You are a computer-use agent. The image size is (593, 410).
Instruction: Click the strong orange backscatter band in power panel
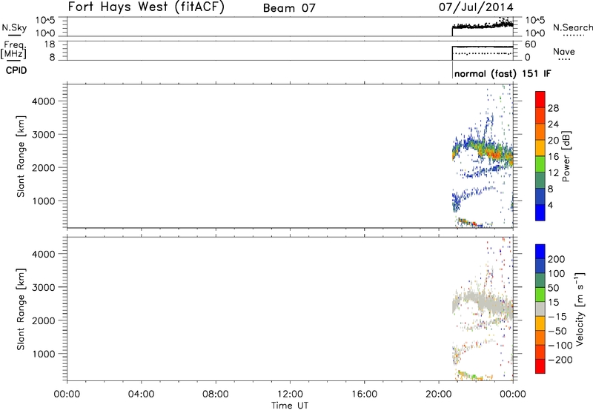(x=494, y=153)
